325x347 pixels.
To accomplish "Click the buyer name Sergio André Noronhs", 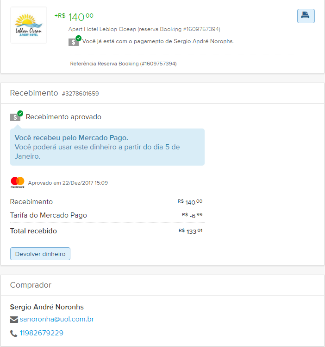I will [x=47, y=307].
